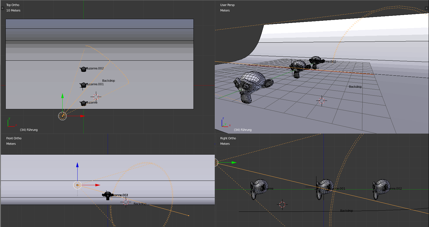Click the mini axis gizmo in User Persp
429x227 pixels.
coord(226,122)
